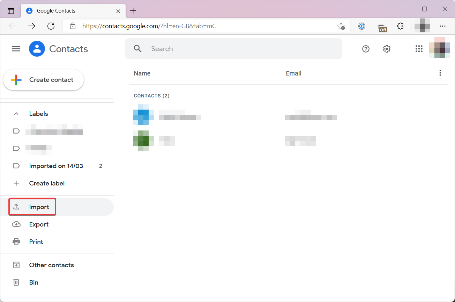Reload the page
This screenshot has width=455, height=302.
pyautogui.click(x=51, y=26)
